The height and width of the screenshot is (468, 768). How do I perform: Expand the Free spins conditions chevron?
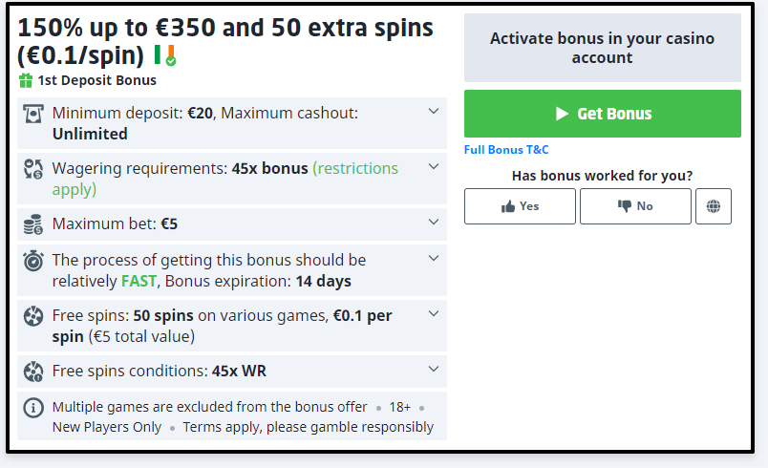(x=434, y=370)
